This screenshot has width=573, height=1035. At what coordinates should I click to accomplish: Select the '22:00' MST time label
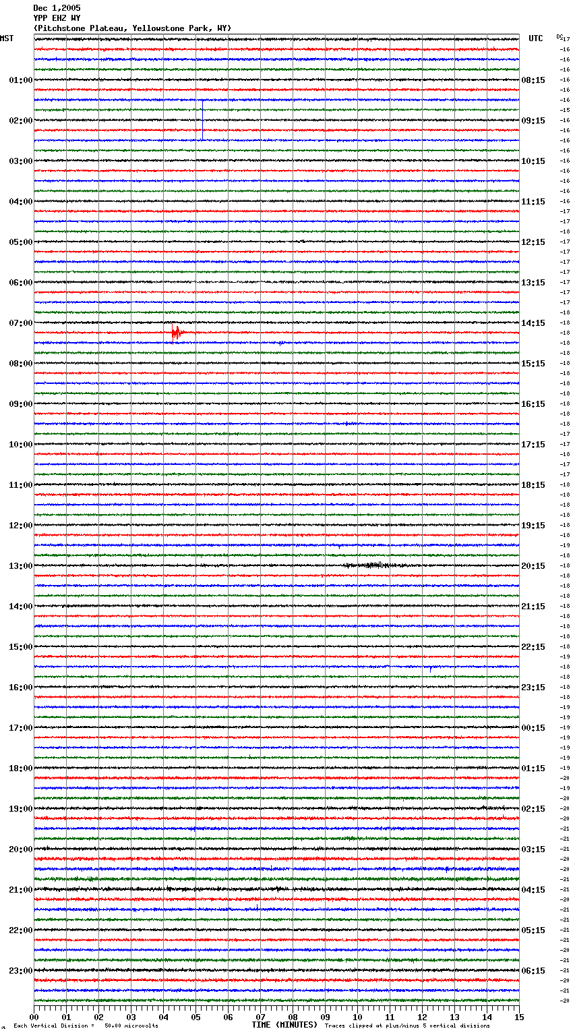point(21,930)
